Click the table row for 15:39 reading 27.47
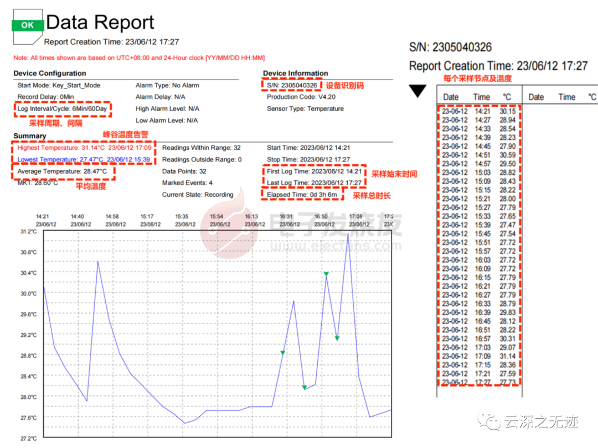The image size is (598, 448). pyautogui.click(x=479, y=225)
